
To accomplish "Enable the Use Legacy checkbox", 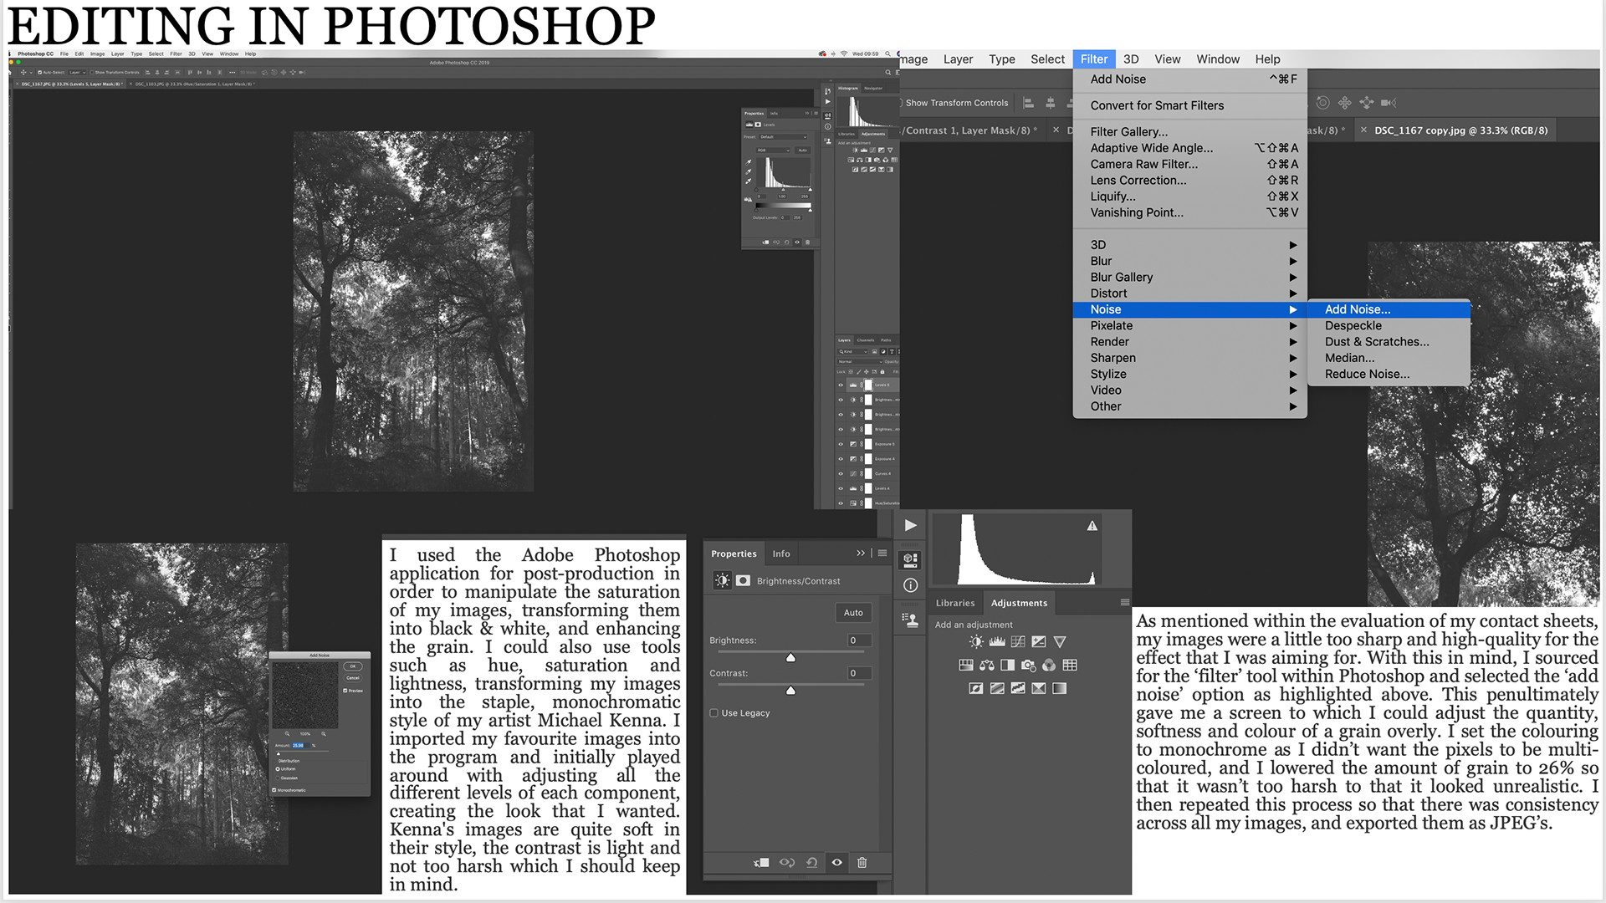I will tap(713, 713).
